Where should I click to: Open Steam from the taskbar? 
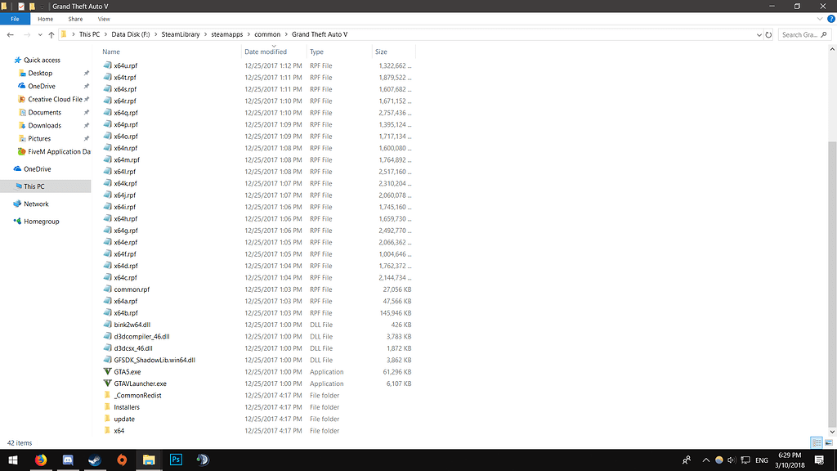95,460
